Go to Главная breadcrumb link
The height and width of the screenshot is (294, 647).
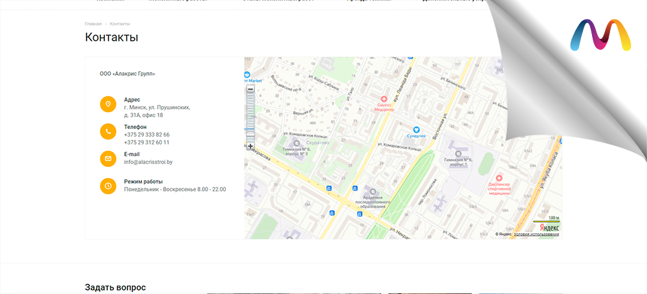click(x=93, y=24)
